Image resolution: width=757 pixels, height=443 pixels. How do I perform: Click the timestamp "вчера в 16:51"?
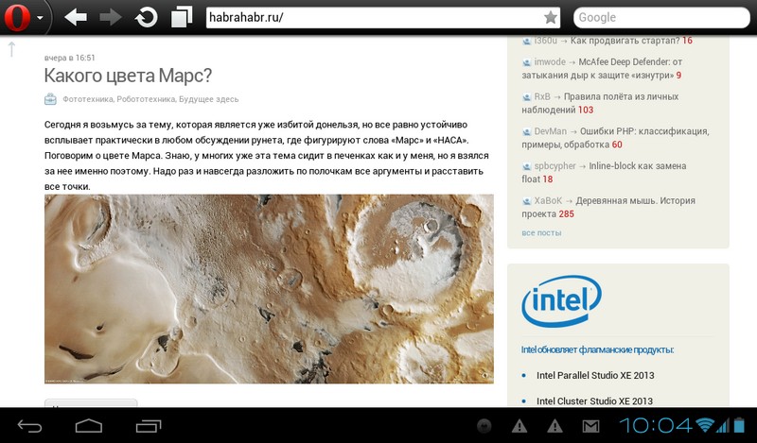69,58
